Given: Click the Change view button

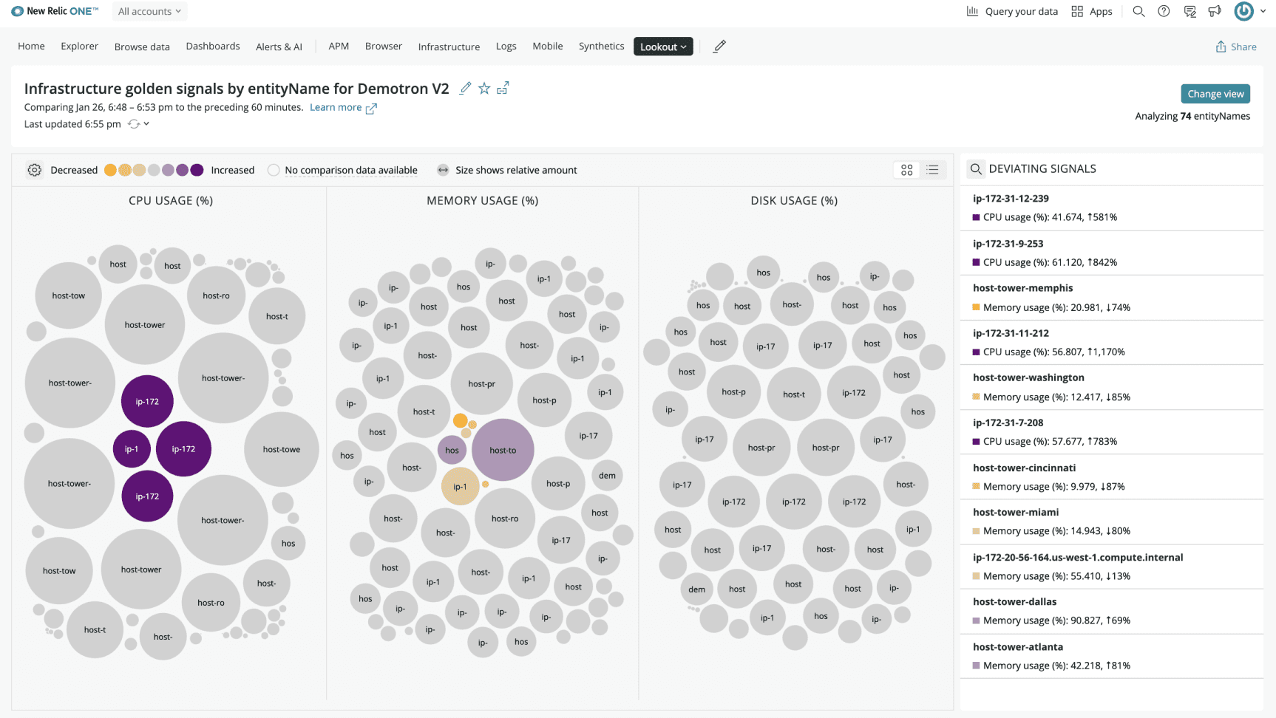Looking at the screenshot, I should coord(1215,93).
